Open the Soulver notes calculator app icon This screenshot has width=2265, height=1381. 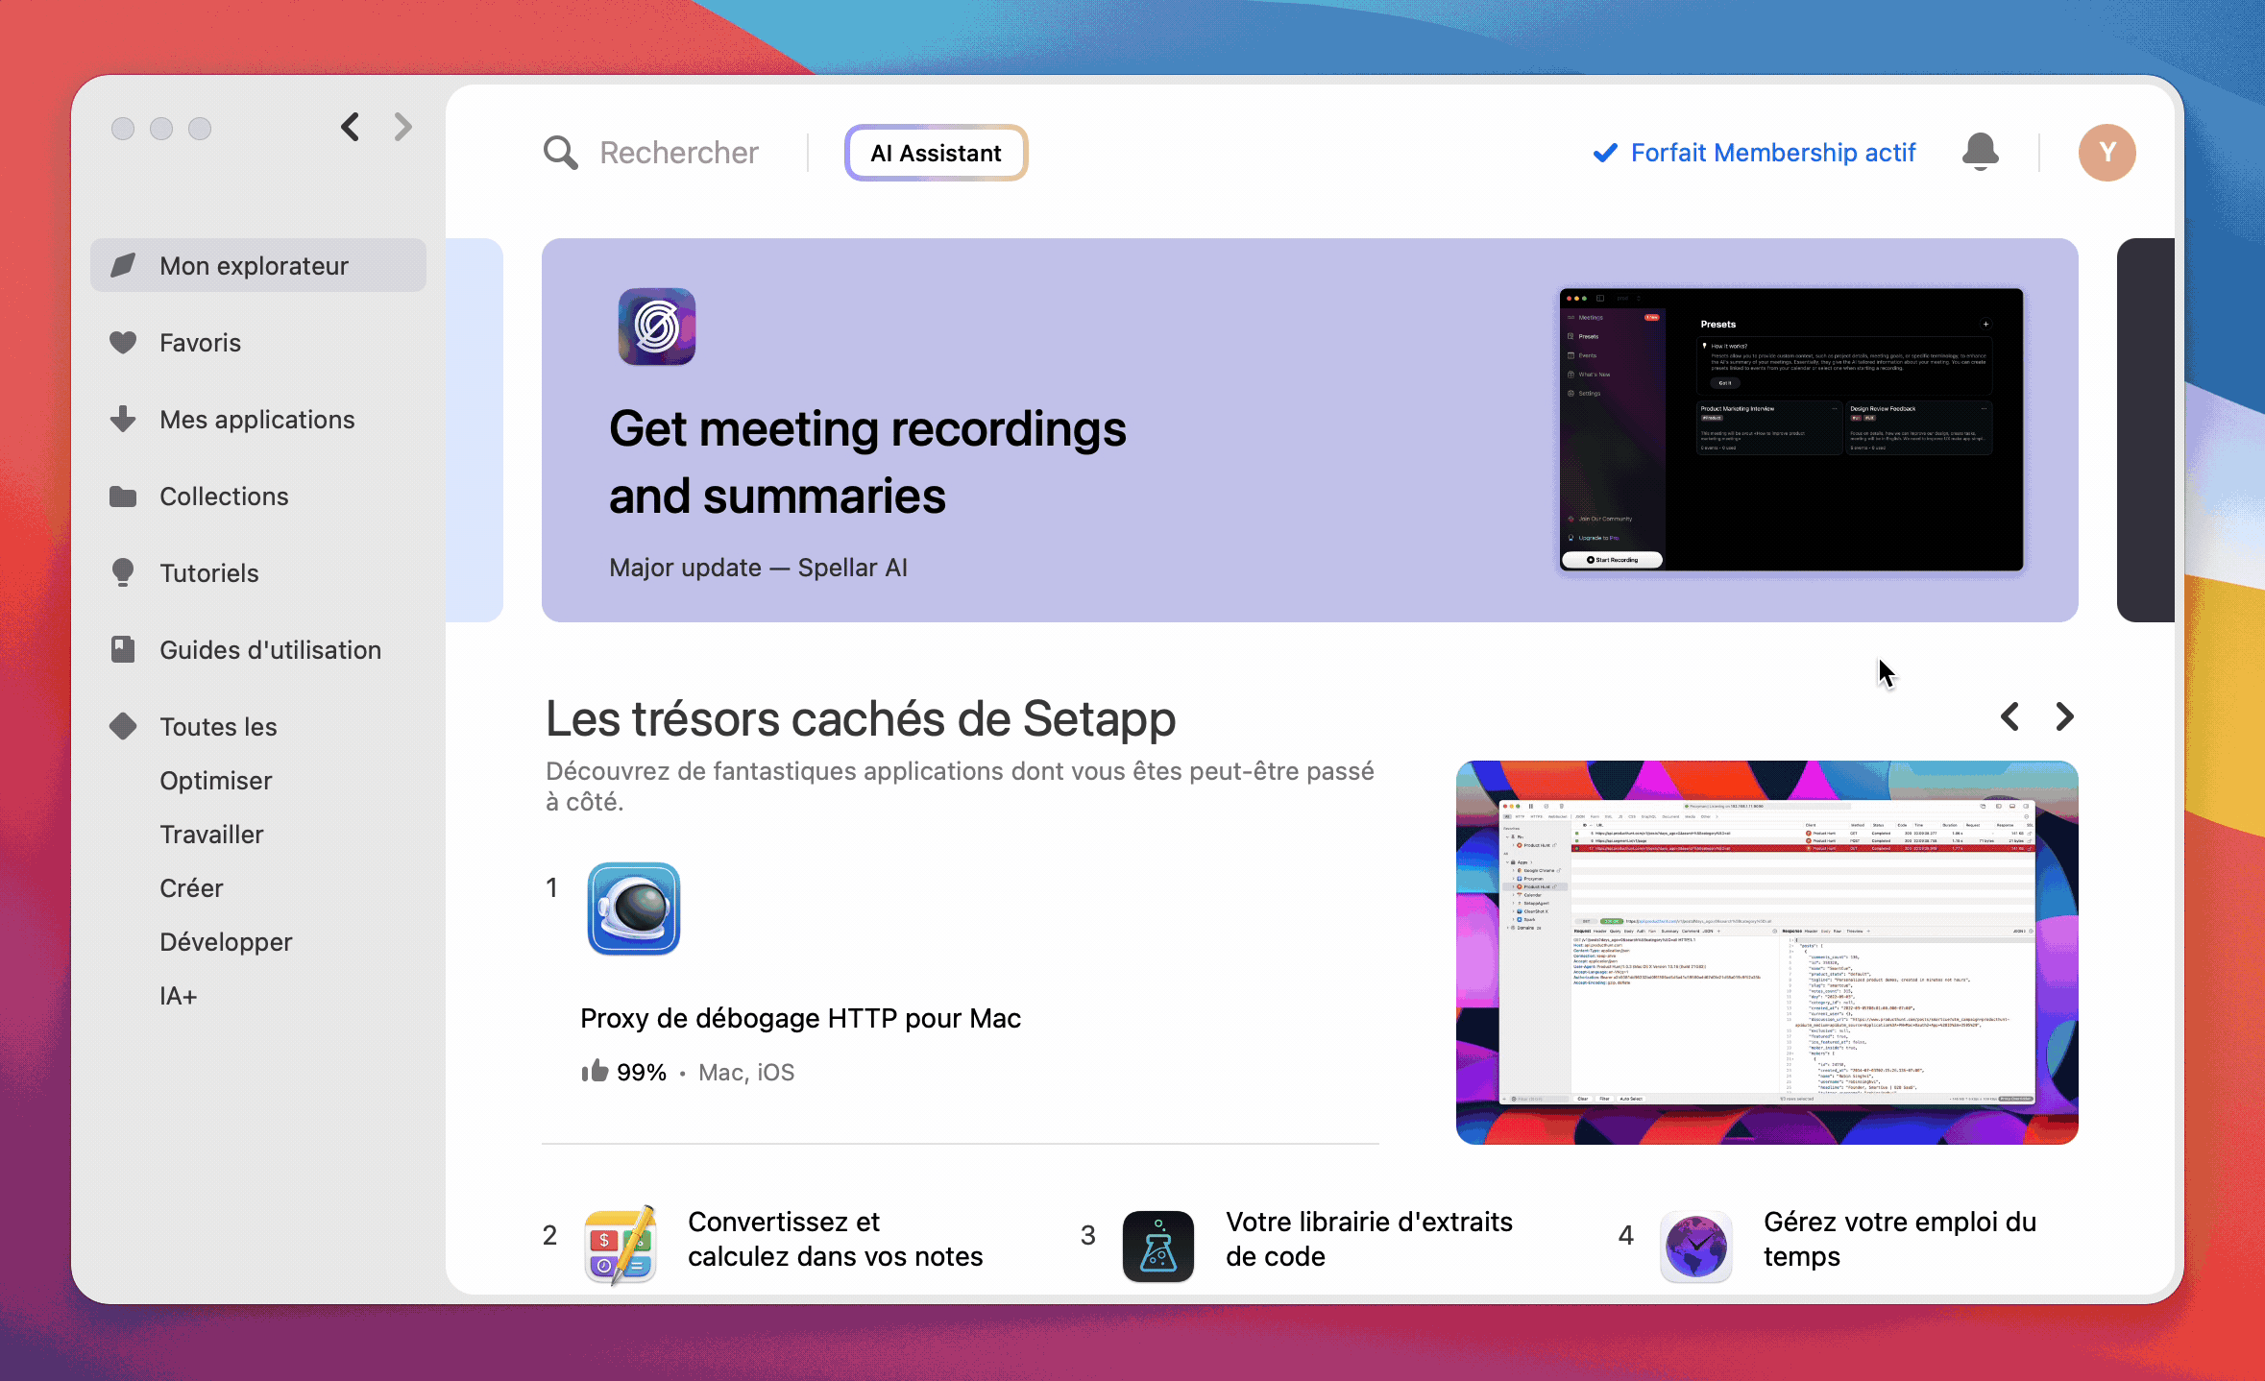tap(621, 1245)
